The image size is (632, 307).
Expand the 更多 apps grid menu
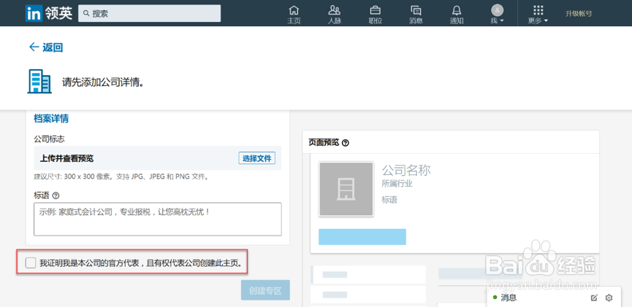click(x=538, y=15)
